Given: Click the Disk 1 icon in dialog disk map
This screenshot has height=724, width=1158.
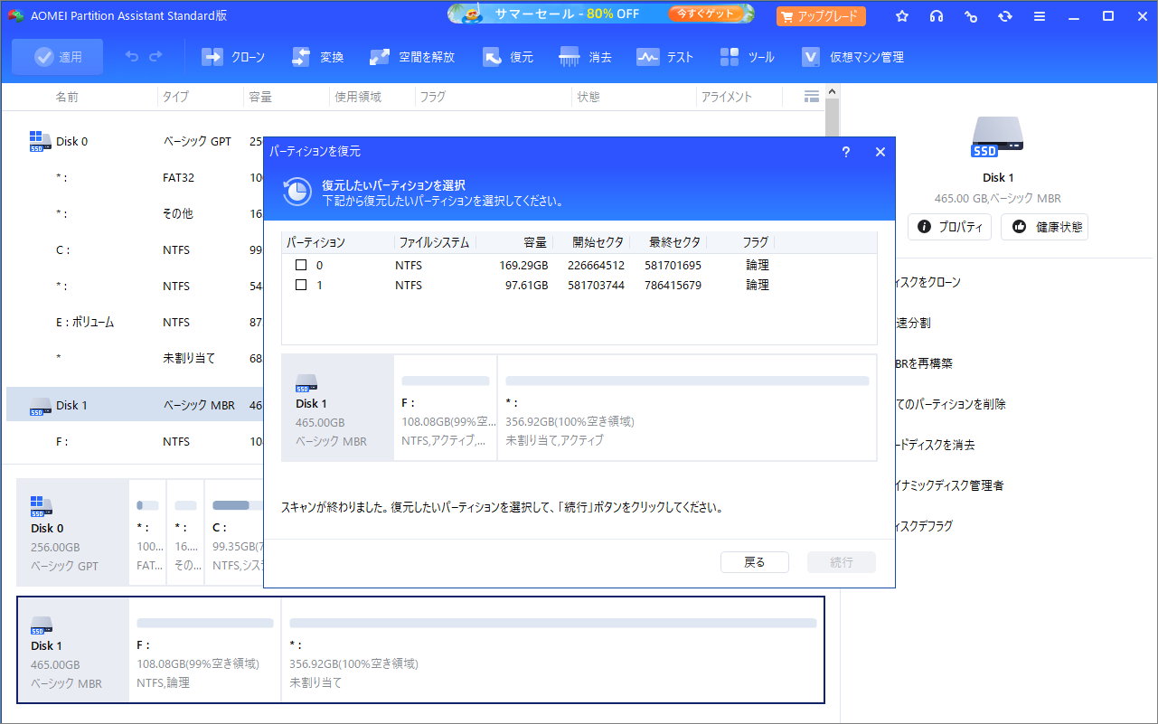Looking at the screenshot, I should 307,381.
